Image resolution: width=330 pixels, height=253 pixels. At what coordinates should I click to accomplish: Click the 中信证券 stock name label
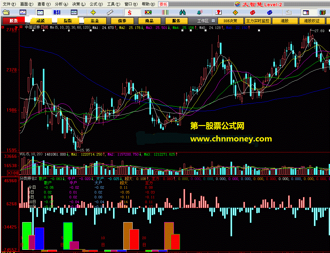click(33, 27)
